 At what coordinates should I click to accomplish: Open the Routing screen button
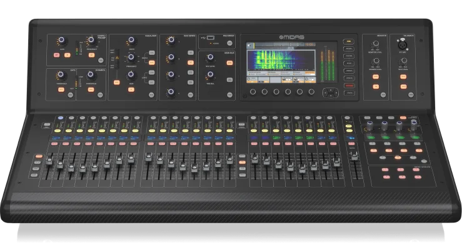coord(349,56)
